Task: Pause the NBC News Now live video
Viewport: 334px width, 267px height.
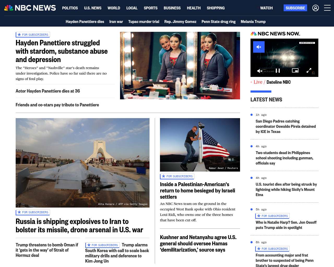Action: pyautogui.click(x=278, y=71)
